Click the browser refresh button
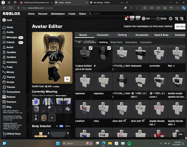This screenshot has width=187, height=147. tap(10, 8)
